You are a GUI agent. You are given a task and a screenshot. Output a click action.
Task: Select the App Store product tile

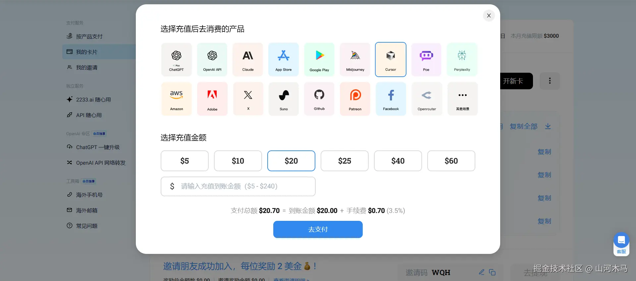[x=284, y=60]
